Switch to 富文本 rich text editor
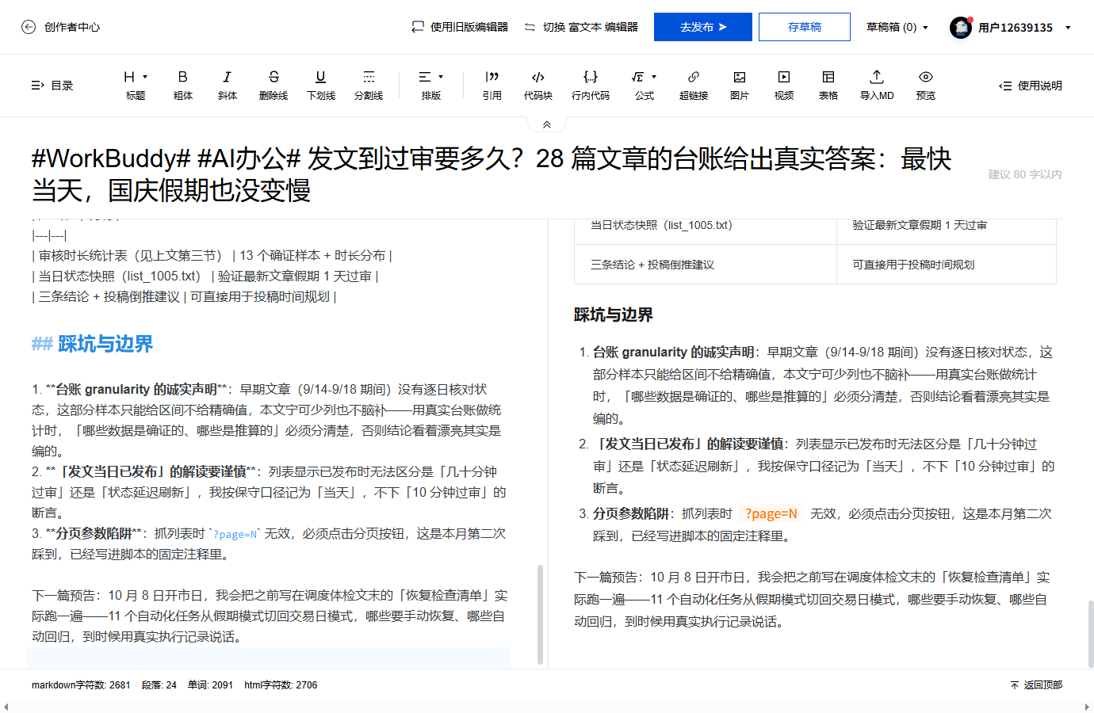 point(581,27)
